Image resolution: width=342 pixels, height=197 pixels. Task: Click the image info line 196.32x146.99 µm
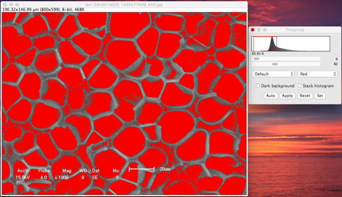tap(43, 9)
